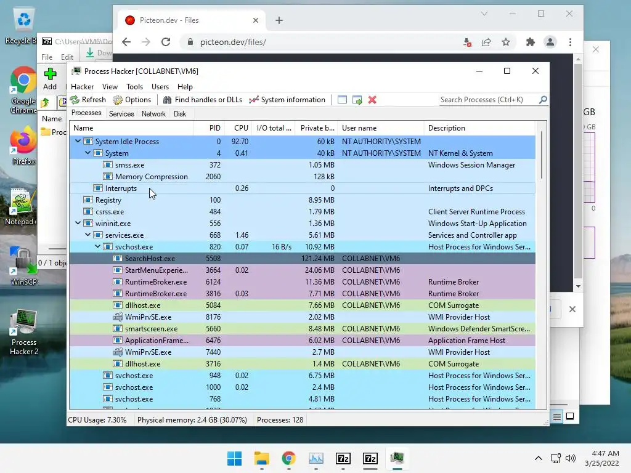Select the ApplicationFrameHost process row

tap(302, 340)
